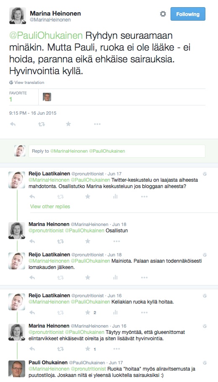The height and width of the screenshot is (382, 218).
Task: Click the 9:15 PM - 16 Jun 2015 timestamp
Action: [x=33, y=113]
